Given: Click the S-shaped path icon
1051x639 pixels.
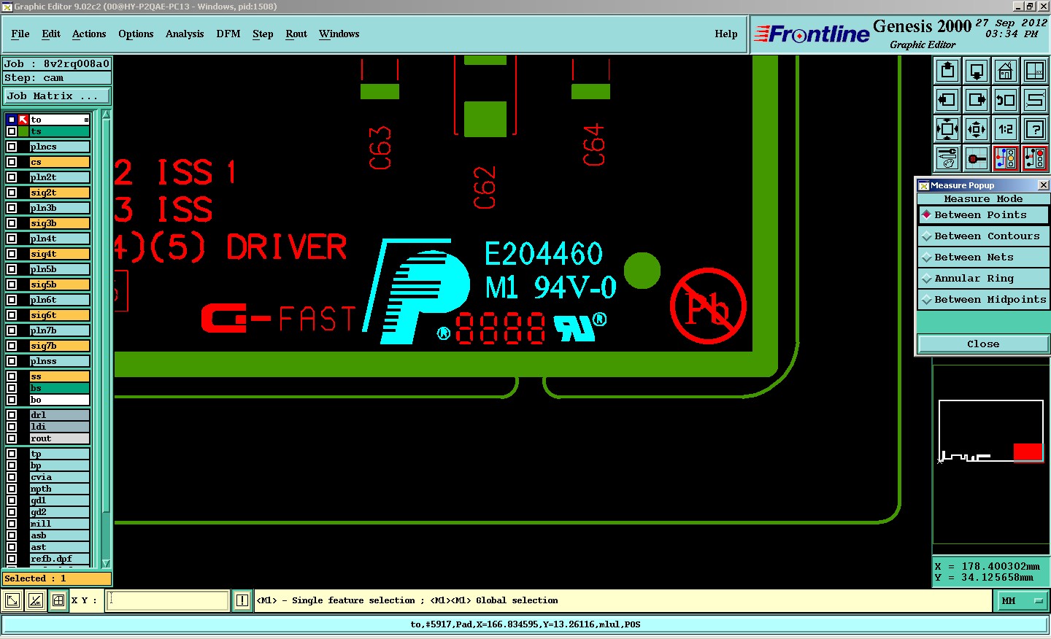Looking at the screenshot, I should [1035, 100].
